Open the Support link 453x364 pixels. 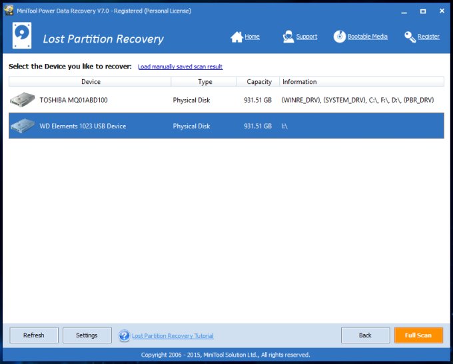tap(306, 37)
